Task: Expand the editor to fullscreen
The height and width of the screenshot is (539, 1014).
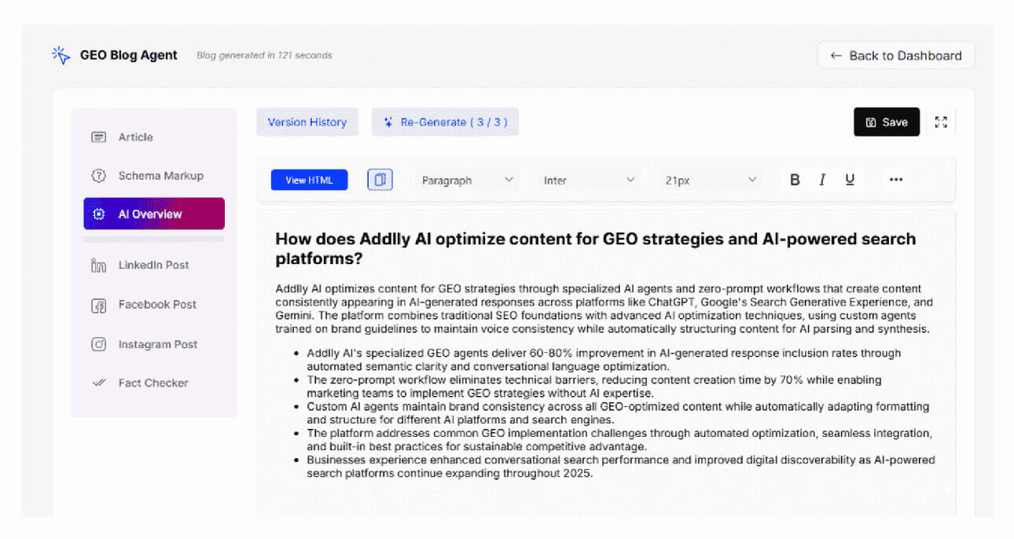Action: point(941,122)
